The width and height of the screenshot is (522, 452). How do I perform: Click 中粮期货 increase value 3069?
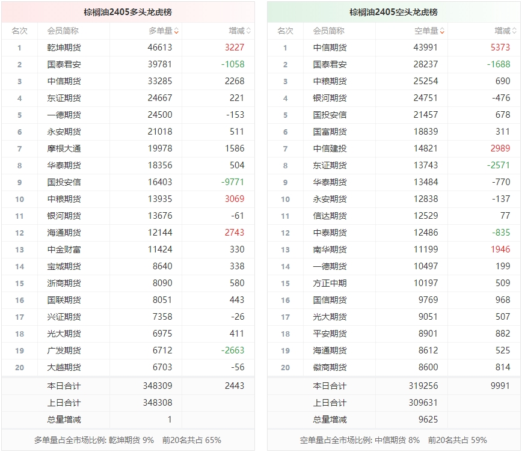click(235, 199)
